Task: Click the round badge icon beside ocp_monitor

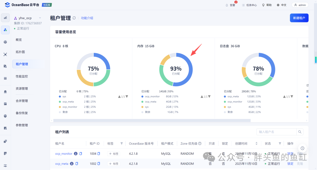Action: (x=76, y=154)
